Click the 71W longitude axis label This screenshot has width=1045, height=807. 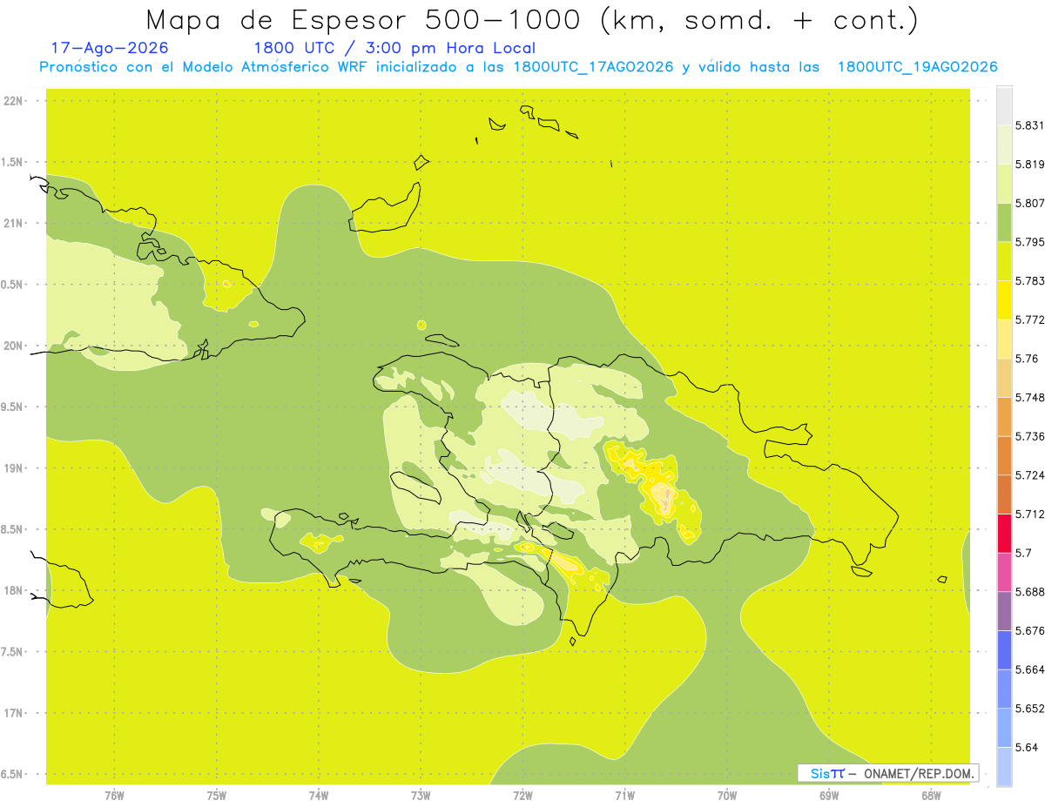pyautogui.click(x=624, y=795)
